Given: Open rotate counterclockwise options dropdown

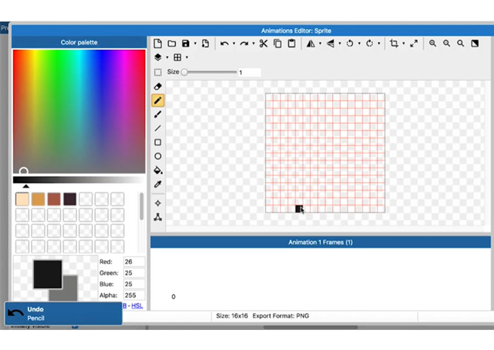Looking at the screenshot, I should click(359, 43).
